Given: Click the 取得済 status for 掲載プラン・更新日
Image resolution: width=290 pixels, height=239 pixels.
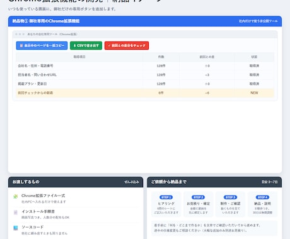Looking at the screenshot, I should pos(254,84).
